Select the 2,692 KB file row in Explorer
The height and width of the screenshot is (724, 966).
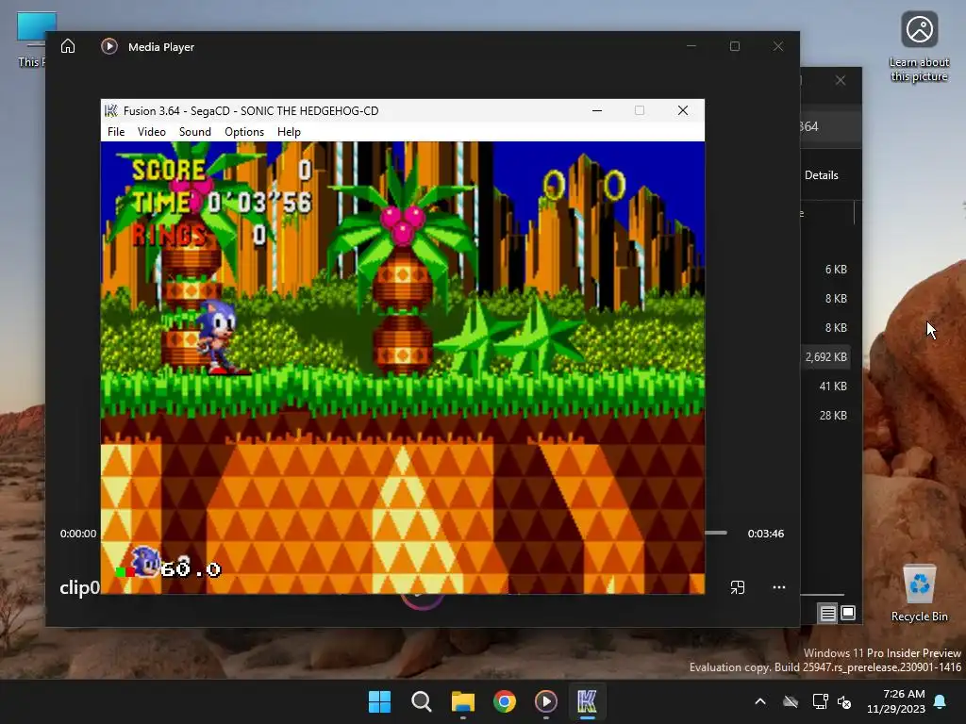point(825,357)
